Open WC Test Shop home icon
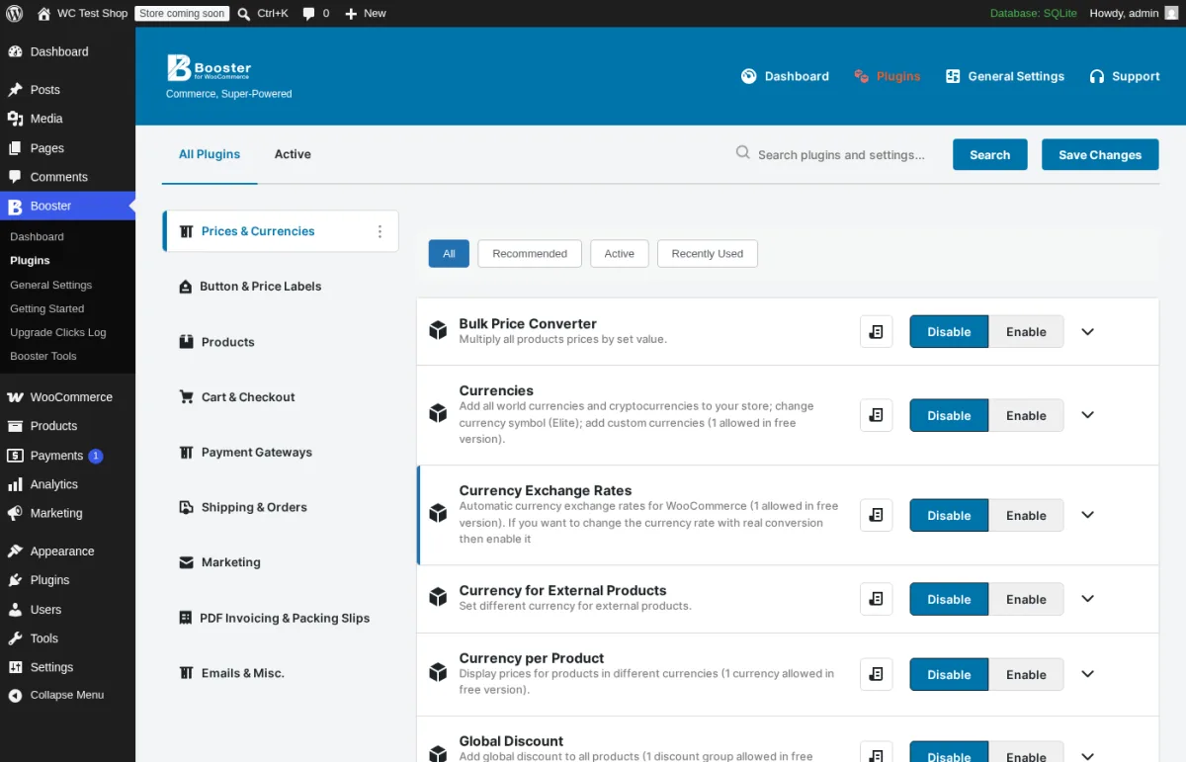1186x762 pixels. click(x=43, y=14)
